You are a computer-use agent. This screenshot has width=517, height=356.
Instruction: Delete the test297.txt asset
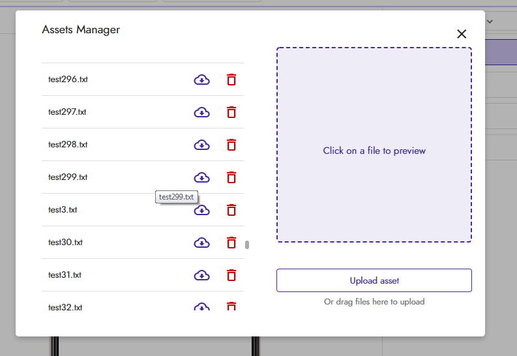click(231, 112)
